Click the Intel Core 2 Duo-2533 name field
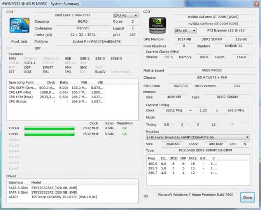This screenshot has width=261, height=210. pos(72,15)
